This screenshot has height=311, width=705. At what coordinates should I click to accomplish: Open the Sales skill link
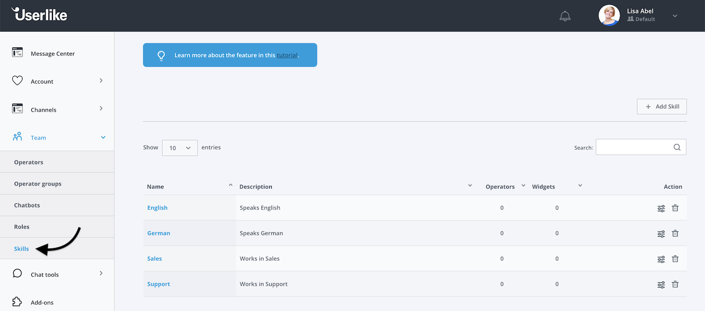point(154,258)
